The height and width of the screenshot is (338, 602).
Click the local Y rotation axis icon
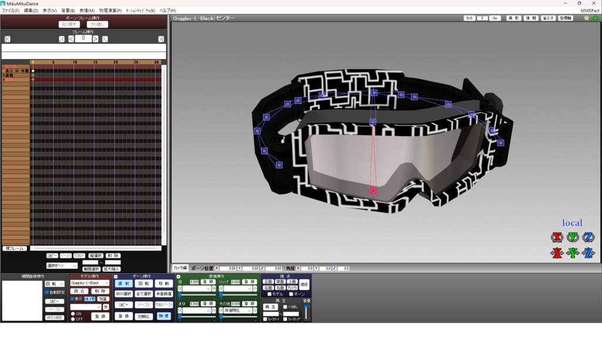click(x=573, y=237)
